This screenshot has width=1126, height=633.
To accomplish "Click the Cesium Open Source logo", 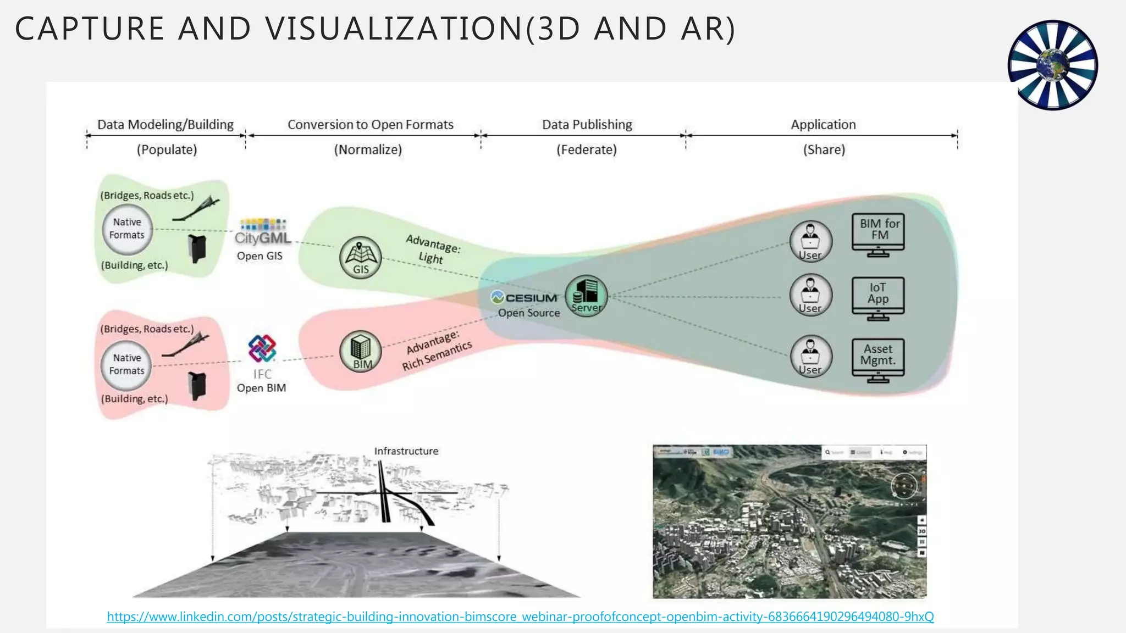I will pyautogui.click(x=525, y=298).
